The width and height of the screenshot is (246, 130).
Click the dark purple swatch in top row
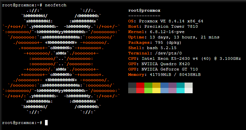[173, 85]
